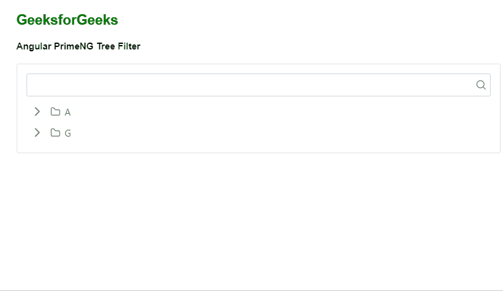Toggle open the G folder's right-arrow

37,132
